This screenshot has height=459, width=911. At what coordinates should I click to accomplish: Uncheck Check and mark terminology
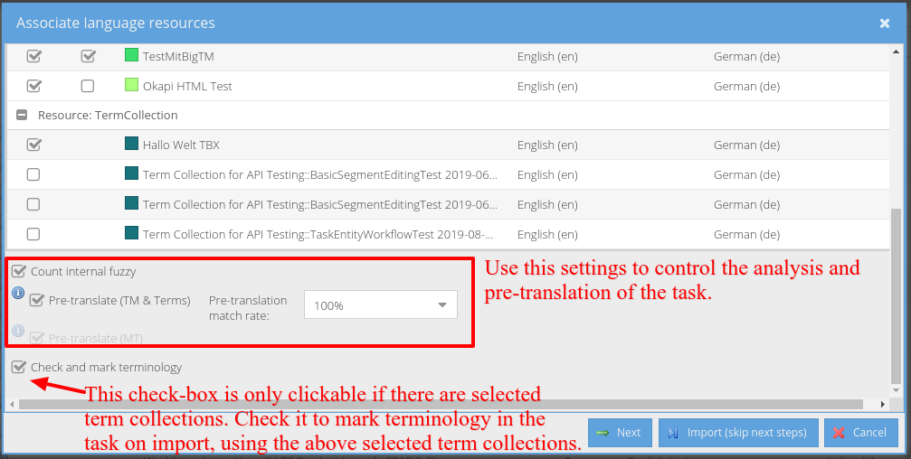pyautogui.click(x=19, y=368)
